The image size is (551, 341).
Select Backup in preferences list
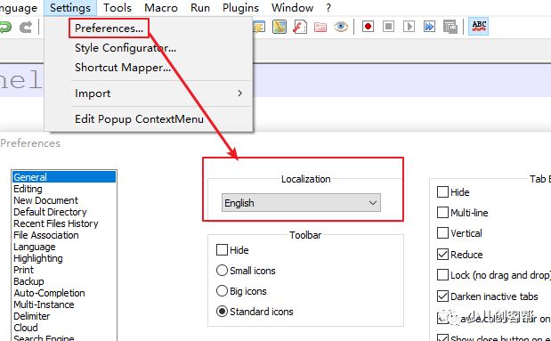click(x=28, y=281)
